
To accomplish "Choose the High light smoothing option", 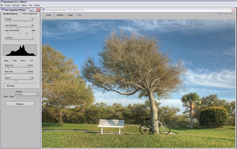I will click(x=33, y=33).
